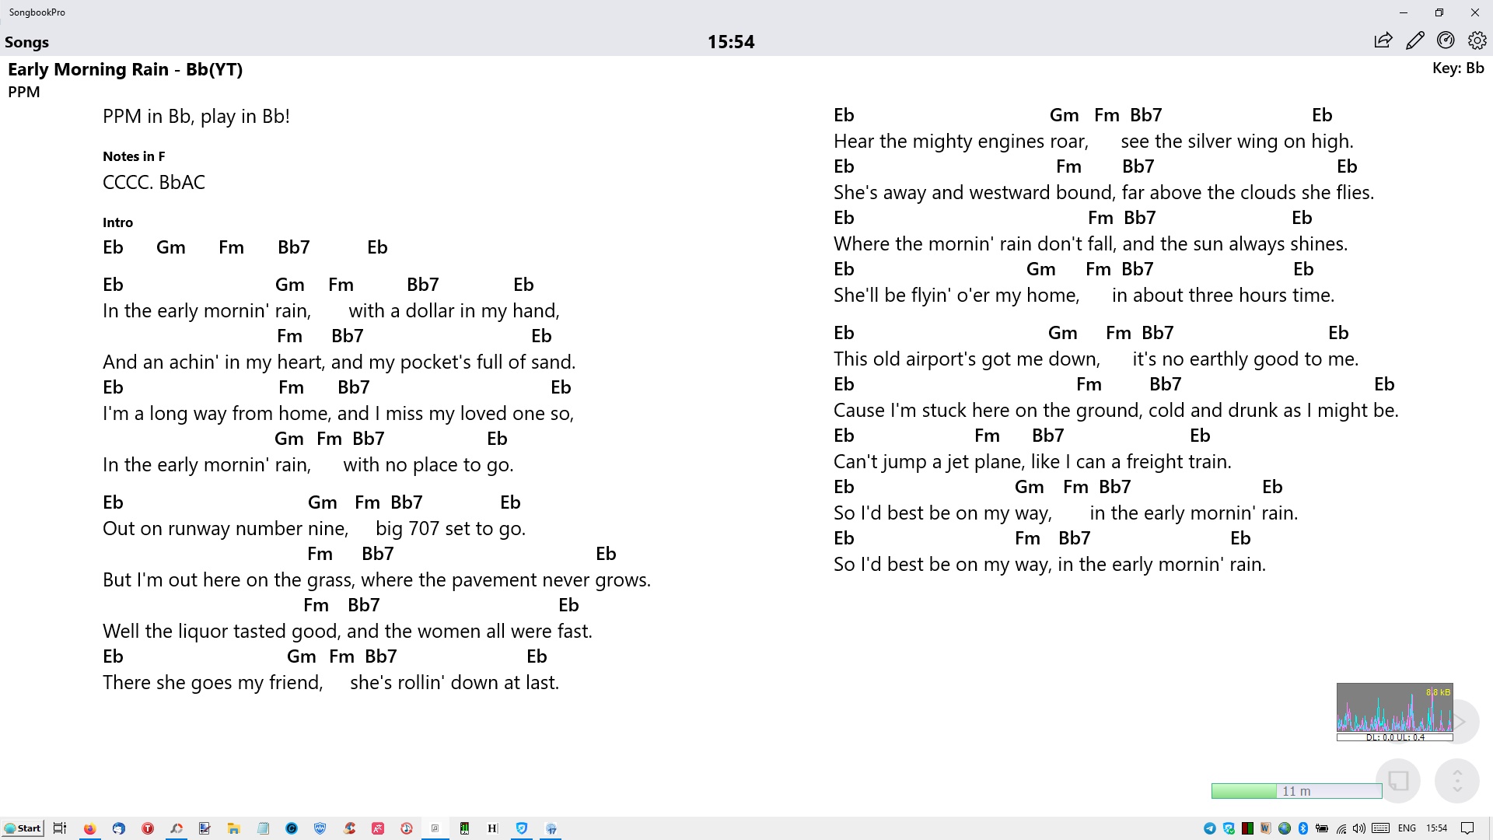Open the Action Center notifications icon

click(x=1467, y=828)
